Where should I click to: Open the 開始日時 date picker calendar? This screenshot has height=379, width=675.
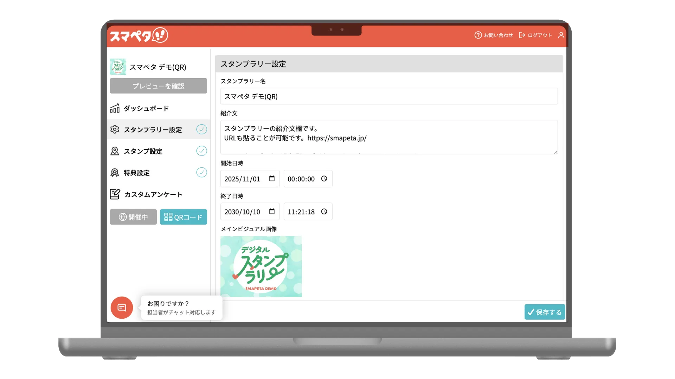coord(271,179)
